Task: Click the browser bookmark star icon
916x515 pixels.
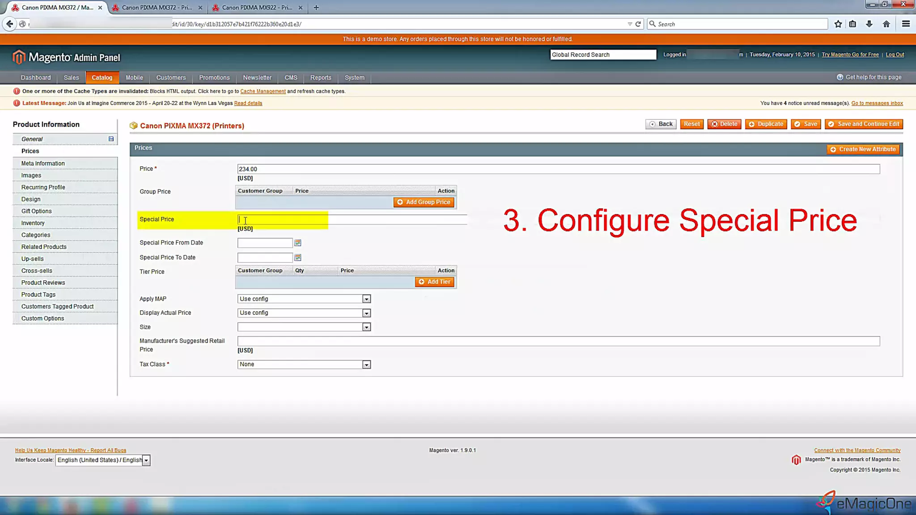Action: [x=838, y=24]
